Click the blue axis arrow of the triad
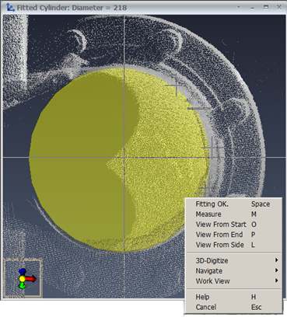The image size is (287, 317). point(23,272)
